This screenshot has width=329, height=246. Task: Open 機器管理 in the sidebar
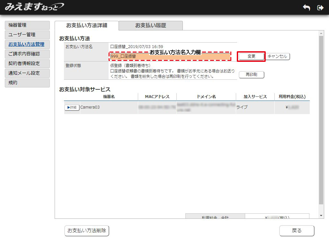(27, 25)
